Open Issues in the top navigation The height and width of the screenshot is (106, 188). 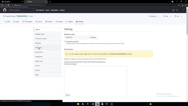[47, 10]
